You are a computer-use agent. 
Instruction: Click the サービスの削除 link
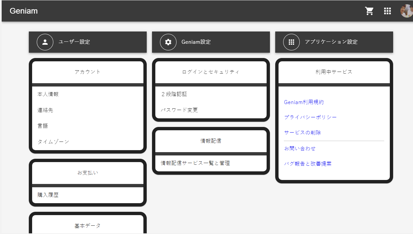click(302, 133)
